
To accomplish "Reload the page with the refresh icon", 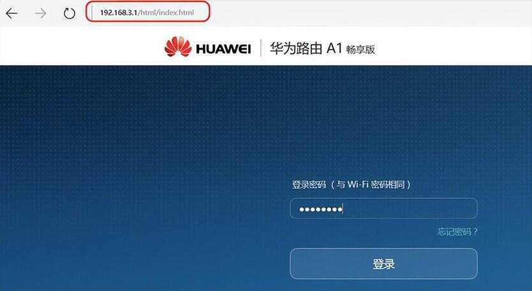I will click(70, 13).
